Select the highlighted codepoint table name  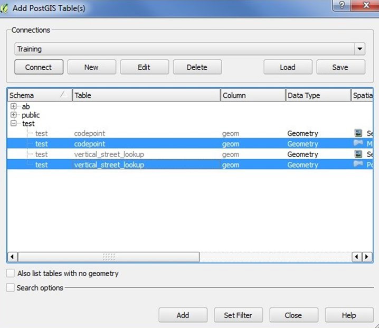[89, 144]
